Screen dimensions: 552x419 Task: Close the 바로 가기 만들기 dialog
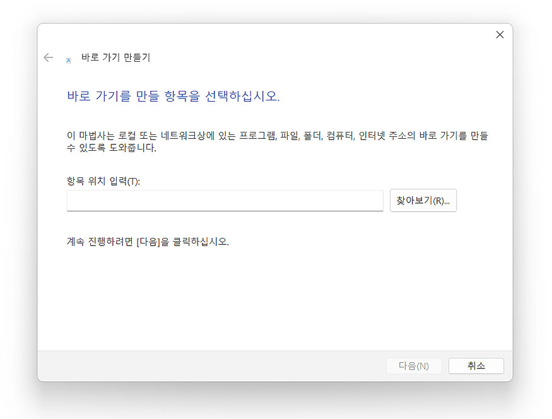tap(500, 35)
